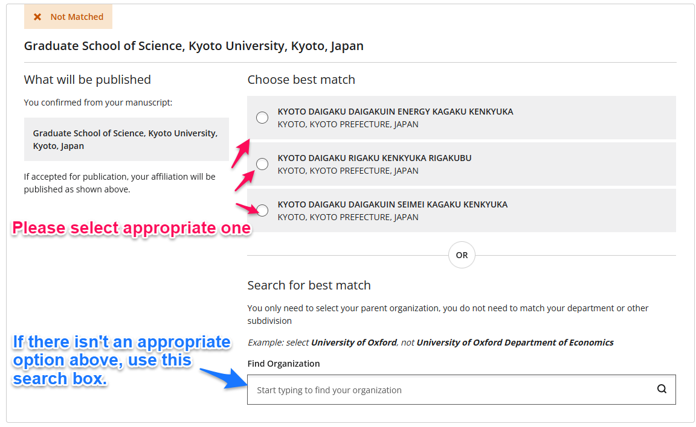Viewport: 696px width, 427px height.
Task: Click the Search for best match heading
Action: 309,285
